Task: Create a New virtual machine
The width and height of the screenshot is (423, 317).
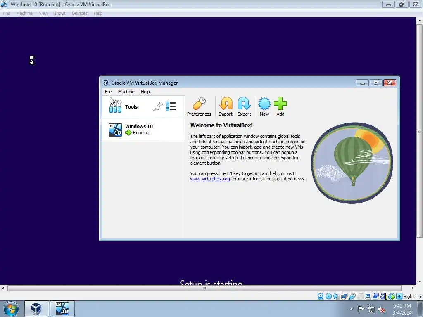Action: [264, 107]
